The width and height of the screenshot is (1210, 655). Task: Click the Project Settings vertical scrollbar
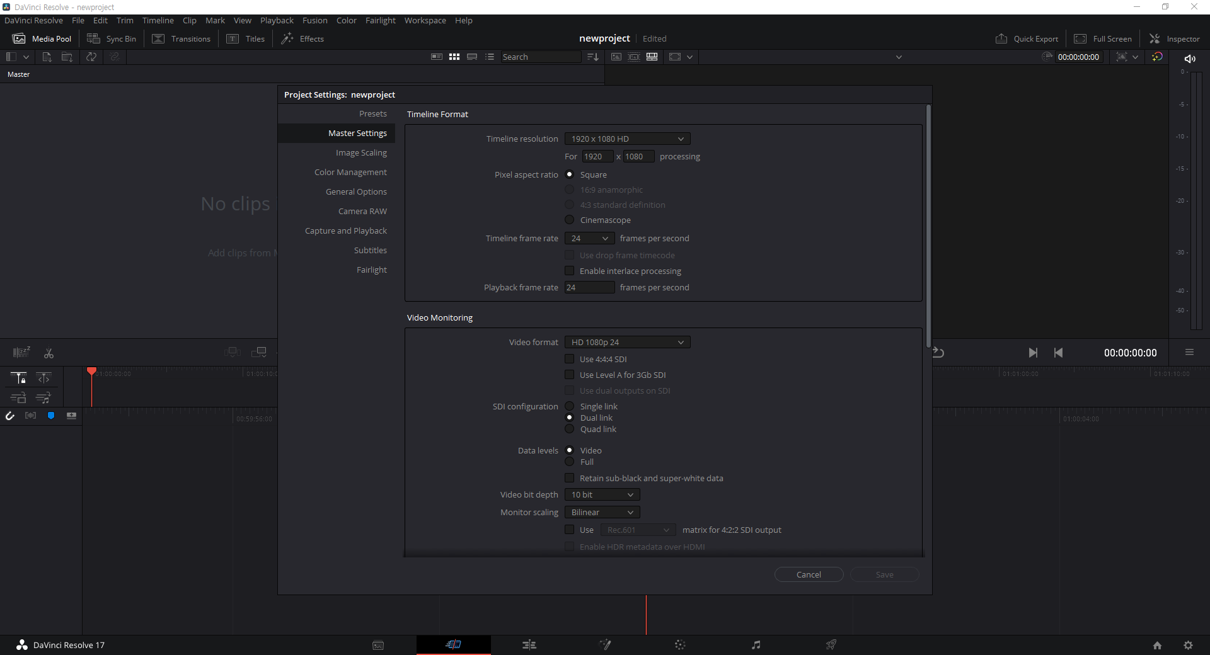(x=928, y=226)
